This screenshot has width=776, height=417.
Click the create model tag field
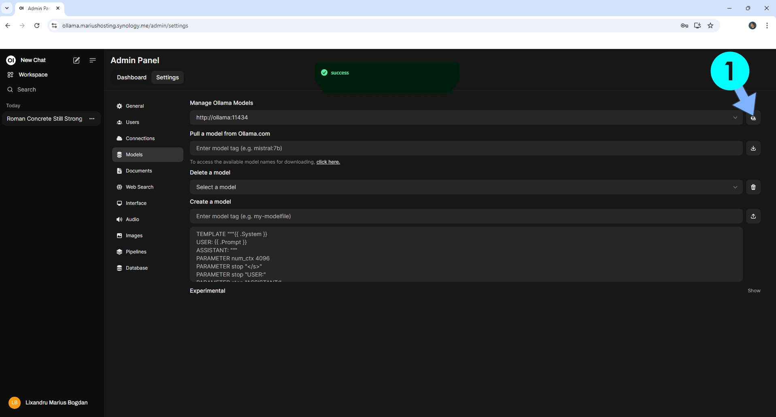(466, 216)
